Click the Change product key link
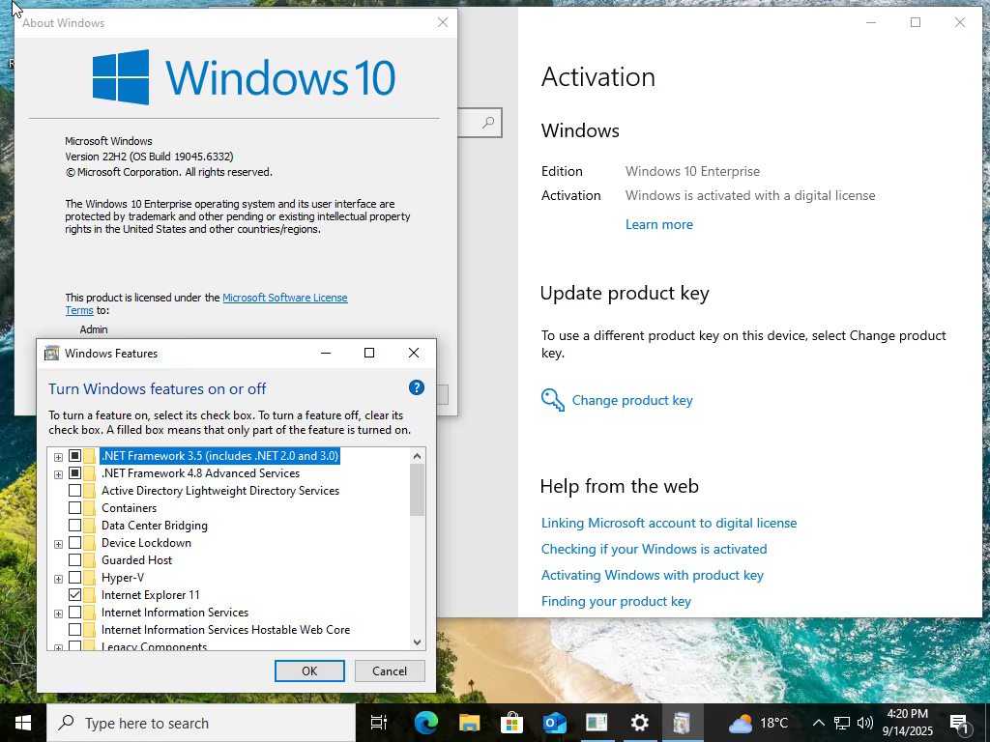Viewport: 990px width, 742px height. coord(632,400)
